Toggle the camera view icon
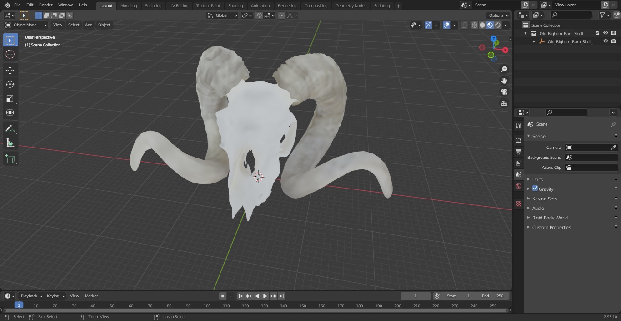Viewport: 621px width, 321px height. click(504, 92)
